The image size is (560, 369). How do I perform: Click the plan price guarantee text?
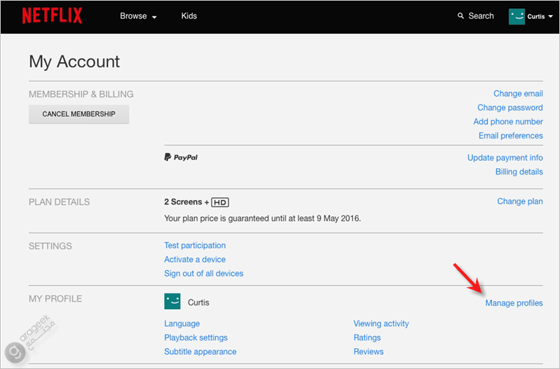tap(262, 219)
